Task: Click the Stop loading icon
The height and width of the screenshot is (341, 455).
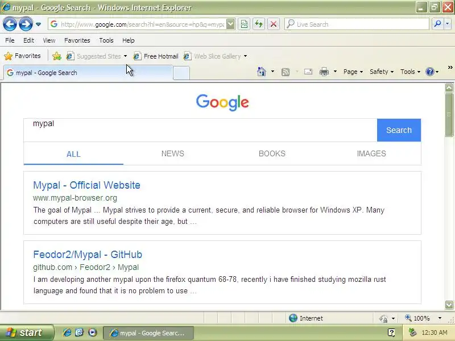Action: coord(274,24)
